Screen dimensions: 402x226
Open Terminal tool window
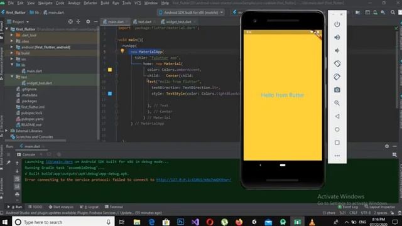coord(114,207)
